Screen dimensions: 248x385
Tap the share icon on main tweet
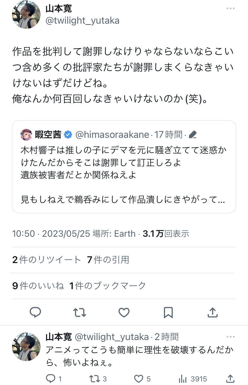(212, 312)
